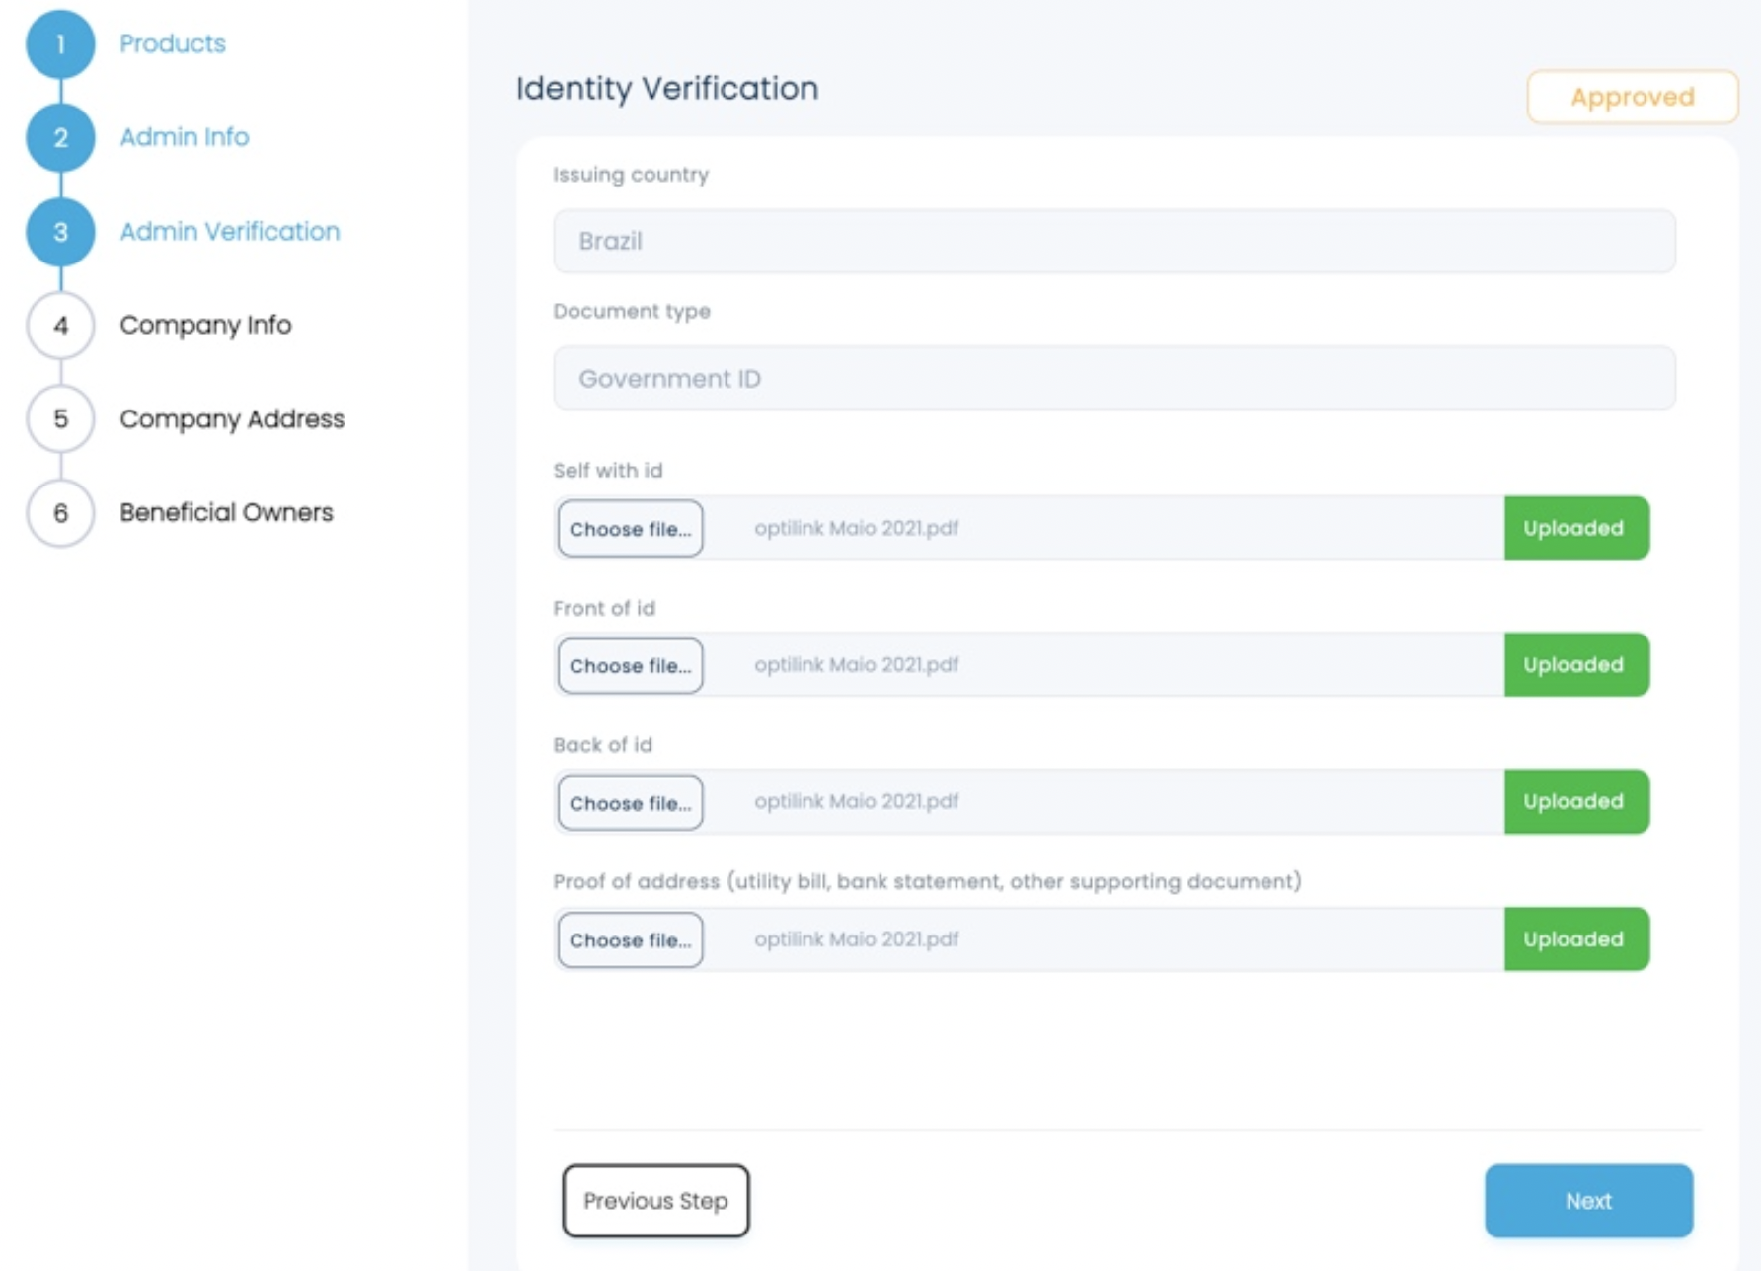Click step 5 numbered circle

[60, 419]
